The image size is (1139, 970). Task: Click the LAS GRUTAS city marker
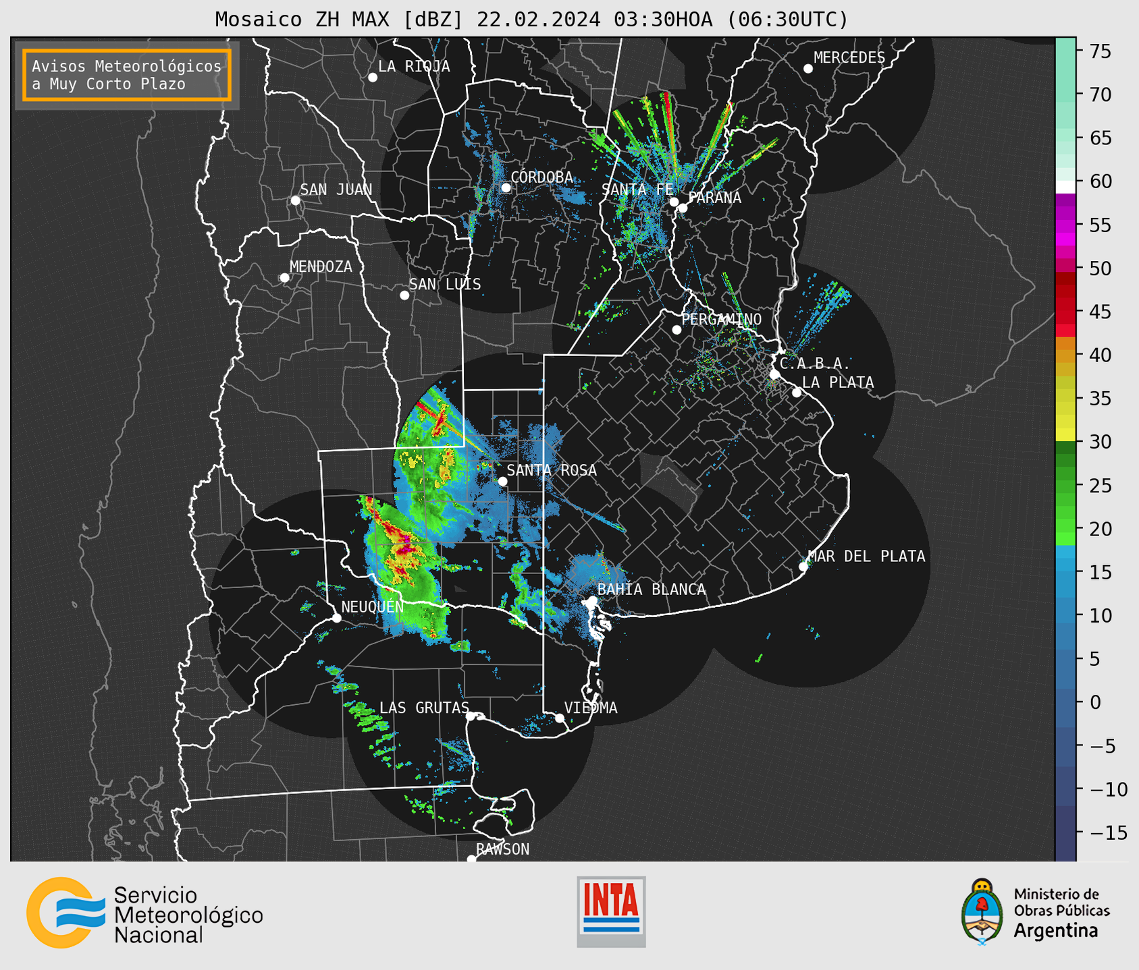coord(471,716)
